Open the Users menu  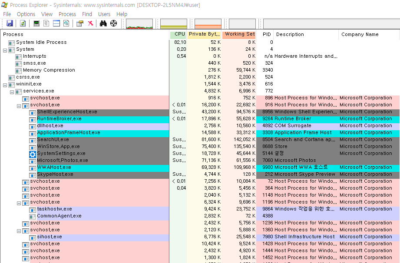tap(104, 14)
